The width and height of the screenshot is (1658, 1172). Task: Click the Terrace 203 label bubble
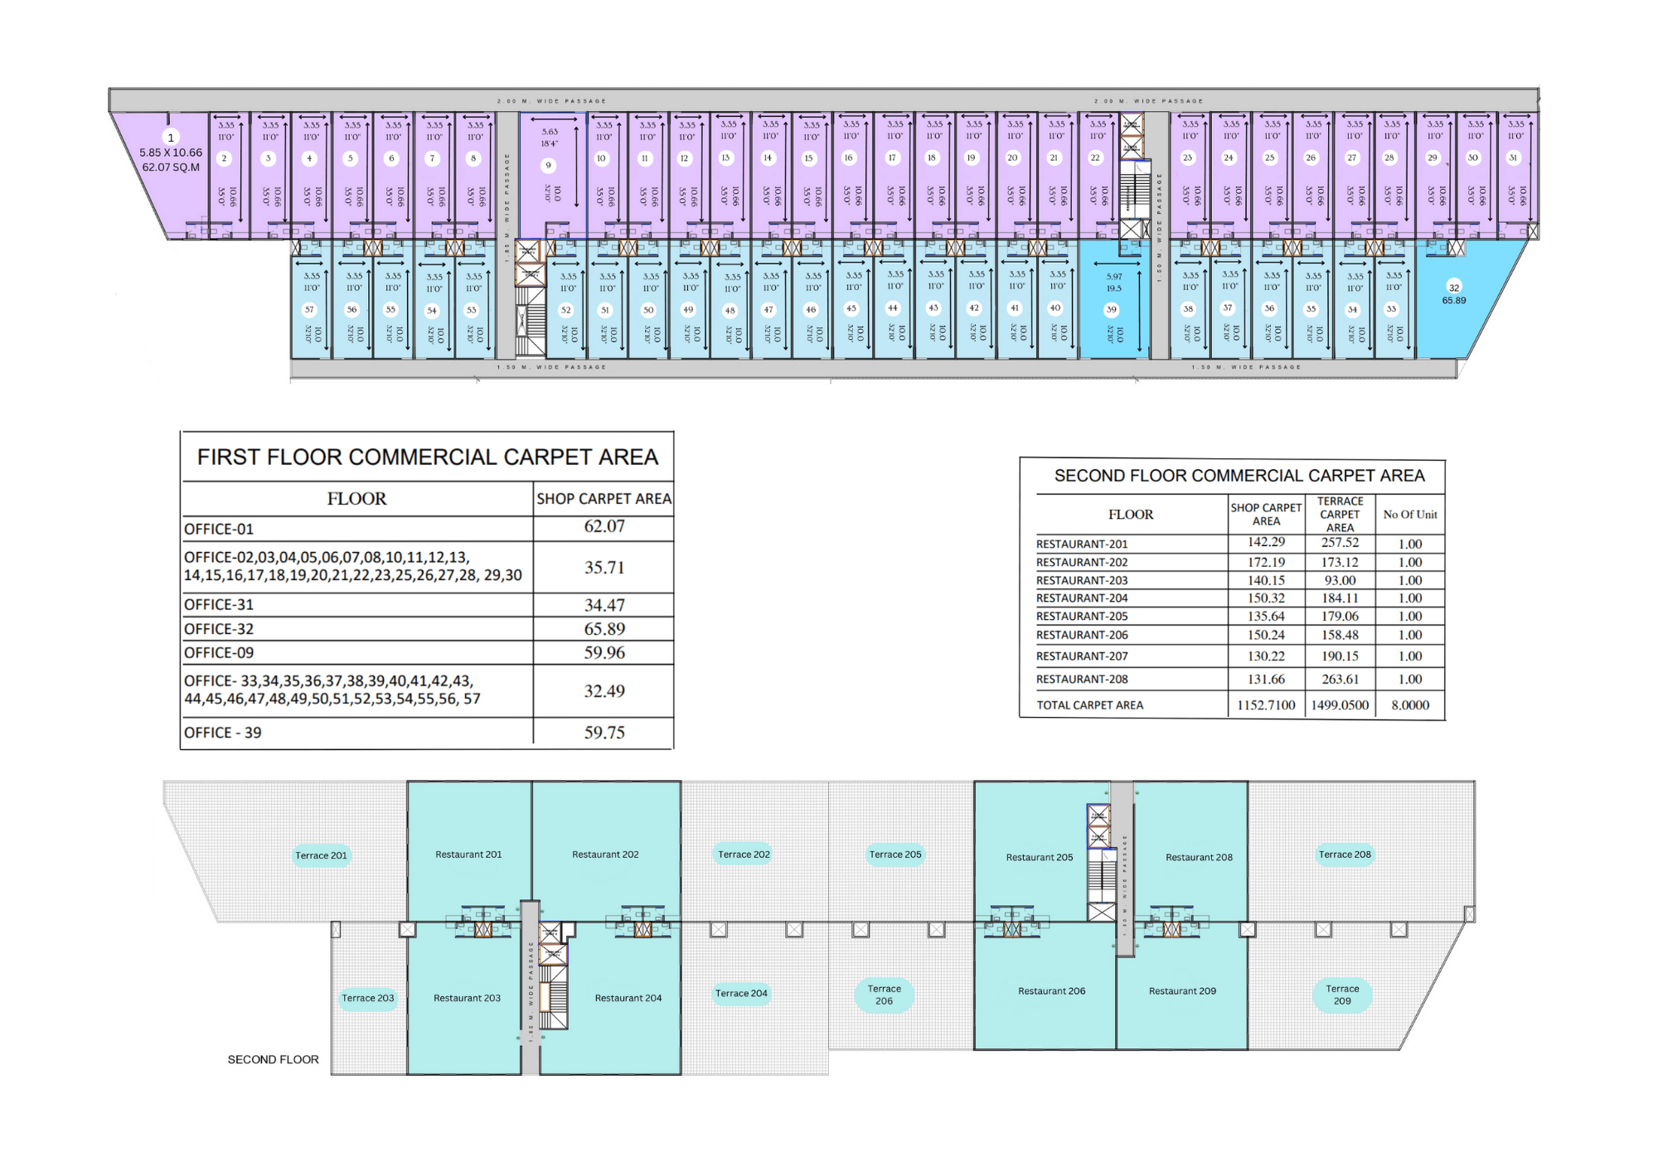(368, 998)
